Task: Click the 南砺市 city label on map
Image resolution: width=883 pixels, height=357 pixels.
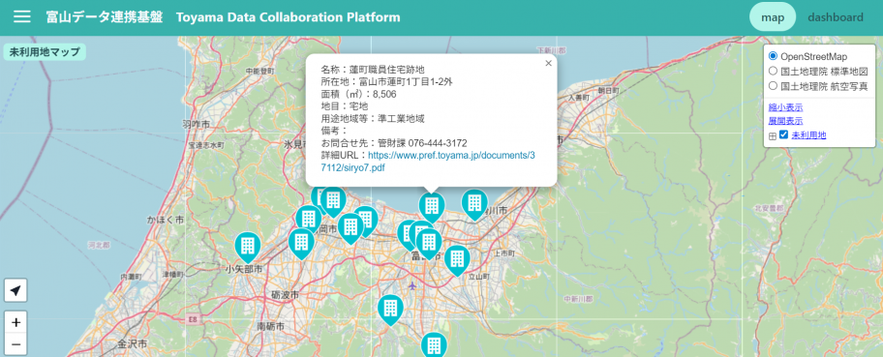Action: point(271,327)
